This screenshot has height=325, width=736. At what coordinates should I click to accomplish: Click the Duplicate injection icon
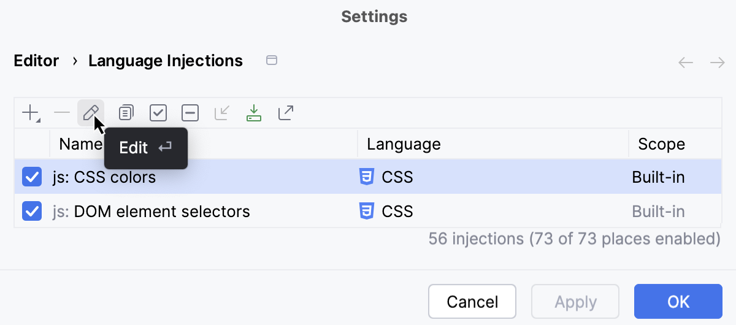tap(126, 113)
